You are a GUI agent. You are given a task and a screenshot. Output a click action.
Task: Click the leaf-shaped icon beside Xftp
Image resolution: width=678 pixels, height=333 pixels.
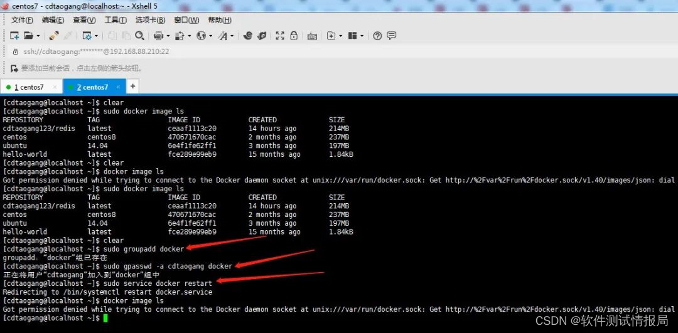pyautogui.click(x=261, y=36)
